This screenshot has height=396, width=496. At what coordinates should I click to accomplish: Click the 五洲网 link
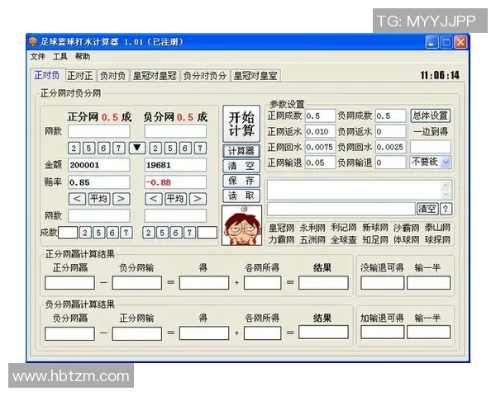pos(312,240)
